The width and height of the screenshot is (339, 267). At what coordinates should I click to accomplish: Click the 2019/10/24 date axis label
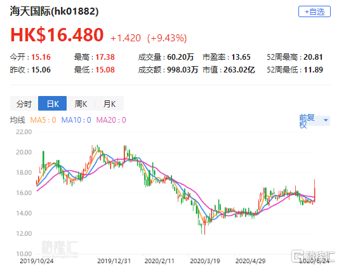pyautogui.click(x=37, y=261)
